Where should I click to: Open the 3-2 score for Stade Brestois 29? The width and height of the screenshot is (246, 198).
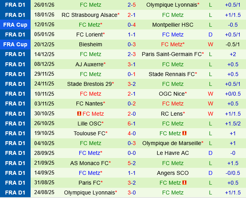coord(132,84)
